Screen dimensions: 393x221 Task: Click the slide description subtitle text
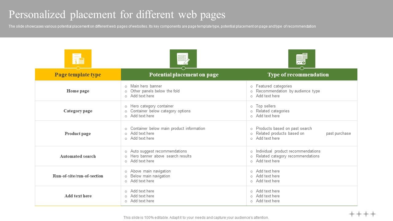pos(162,26)
